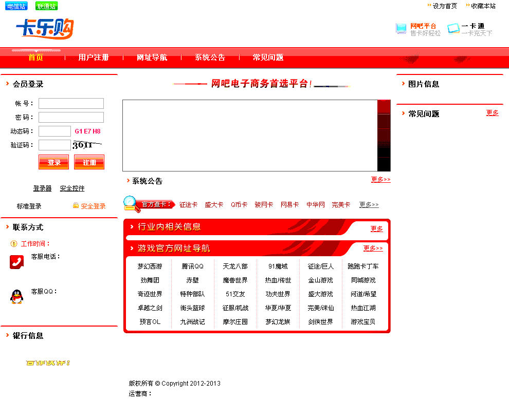Check 征途卡 card lookup
This screenshot has height=401, width=509.
pos(188,204)
